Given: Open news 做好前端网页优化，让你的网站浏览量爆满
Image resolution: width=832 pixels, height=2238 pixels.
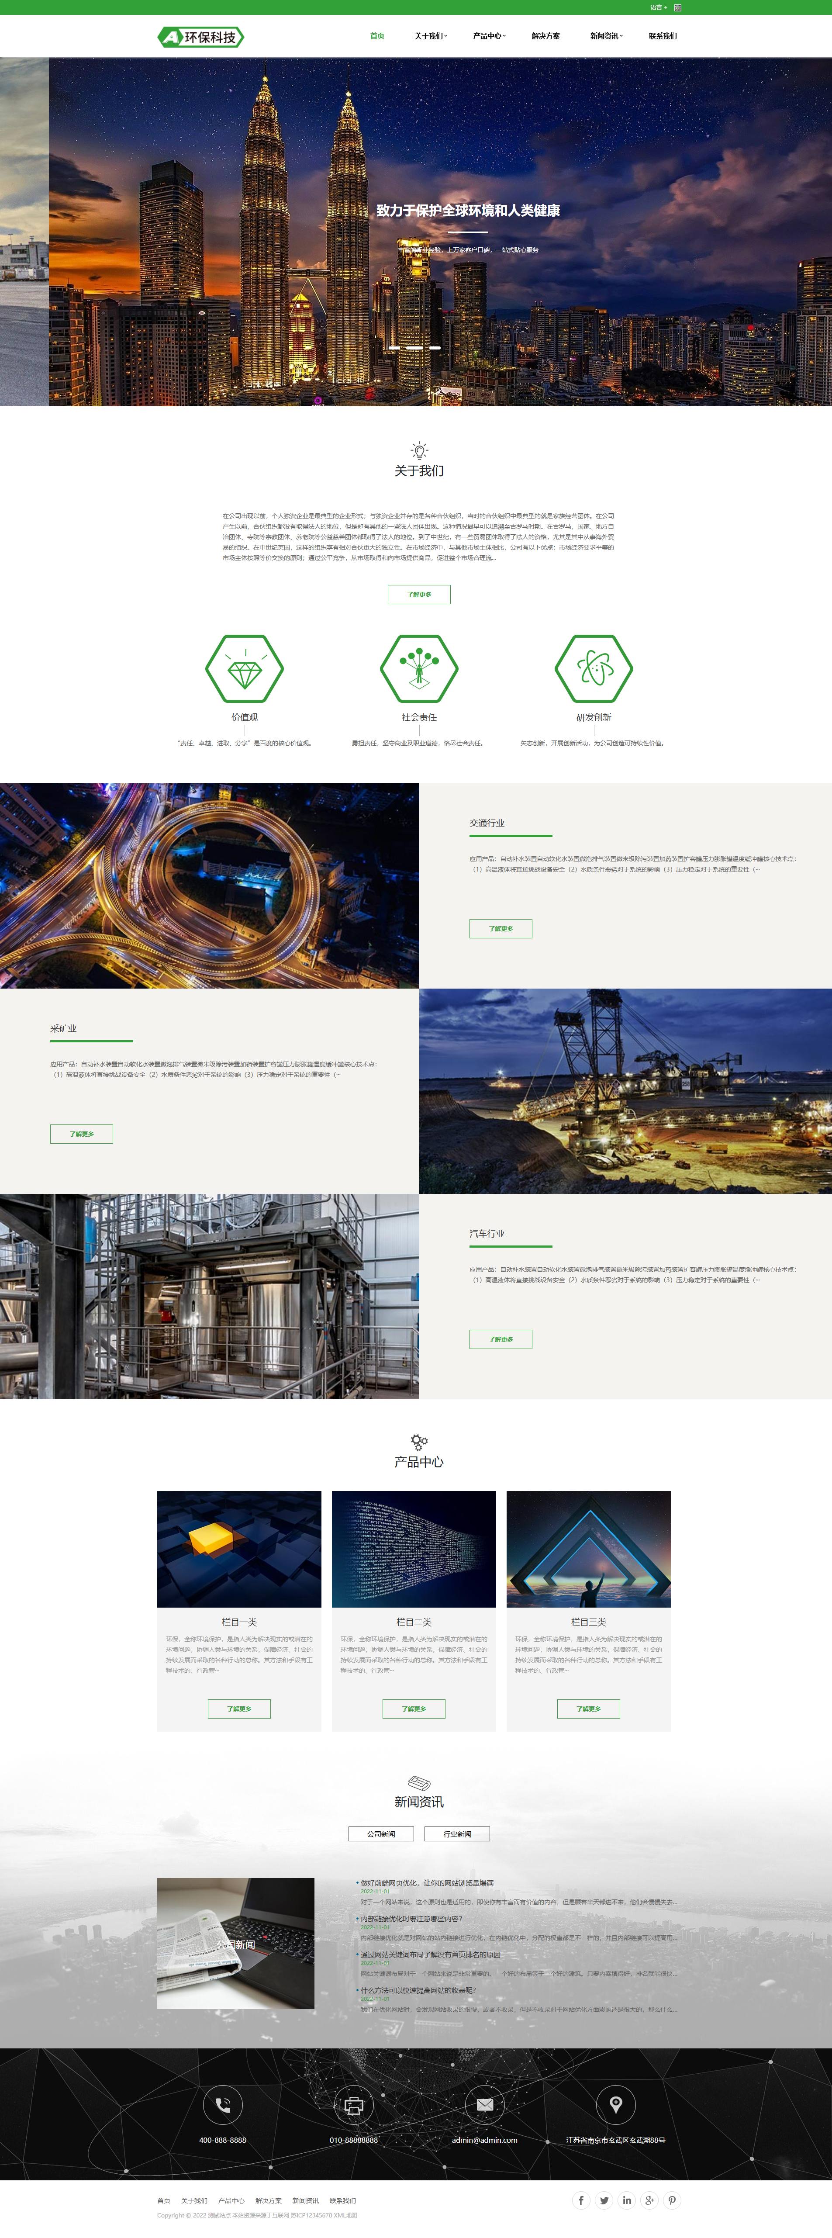Looking at the screenshot, I should coord(426,1883).
